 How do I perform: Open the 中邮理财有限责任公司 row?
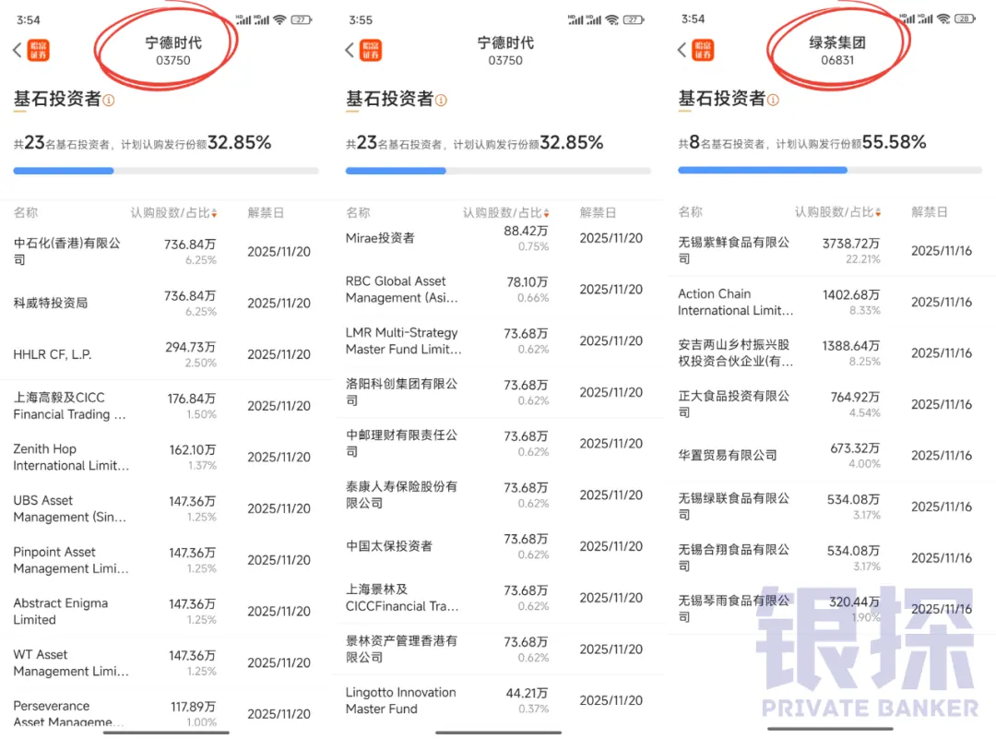[x=498, y=444]
